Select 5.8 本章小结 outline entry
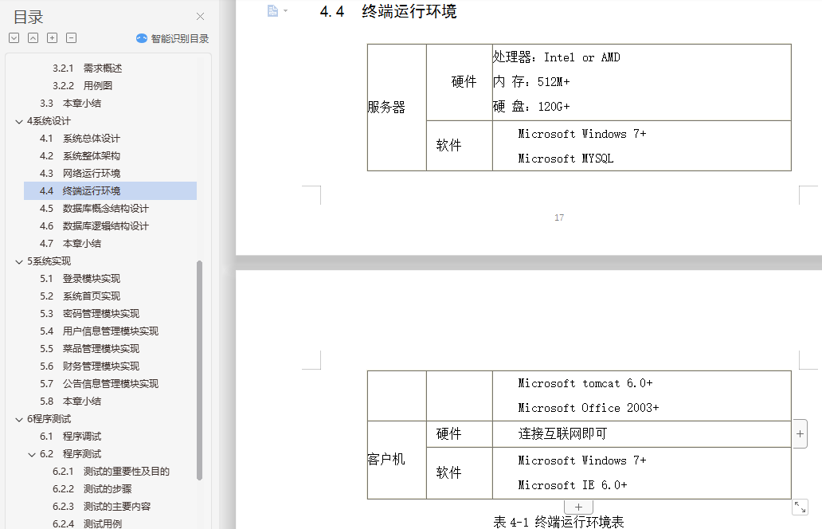 click(x=70, y=401)
